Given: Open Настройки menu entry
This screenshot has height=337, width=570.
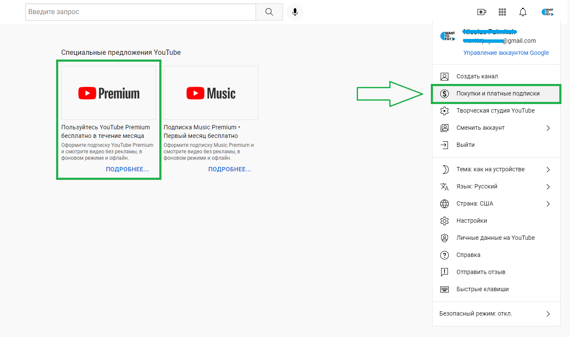Looking at the screenshot, I should pyautogui.click(x=496, y=221).
